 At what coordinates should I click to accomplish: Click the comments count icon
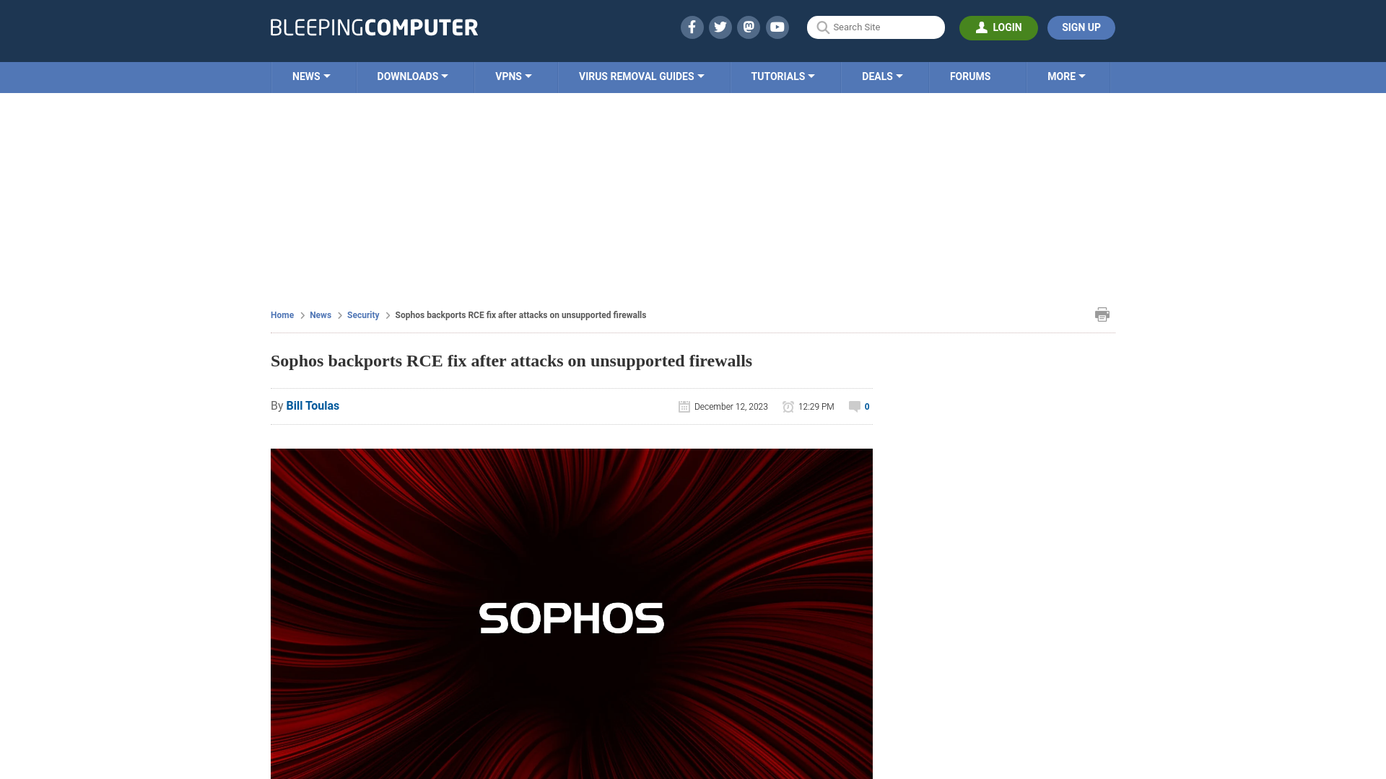pos(855,406)
